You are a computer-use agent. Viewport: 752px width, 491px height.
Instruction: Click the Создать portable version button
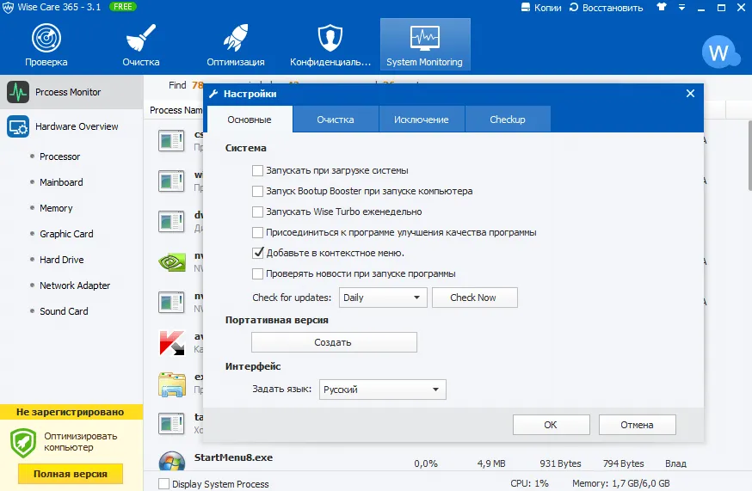click(x=334, y=342)
